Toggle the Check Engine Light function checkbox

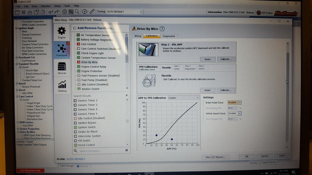[x=78, y=53]
